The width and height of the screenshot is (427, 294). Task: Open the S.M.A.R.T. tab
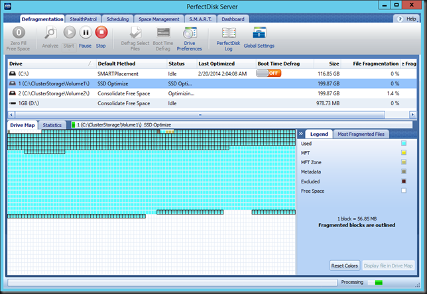(x=200, y=19)
